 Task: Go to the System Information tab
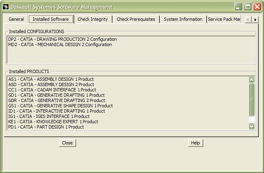183,19
